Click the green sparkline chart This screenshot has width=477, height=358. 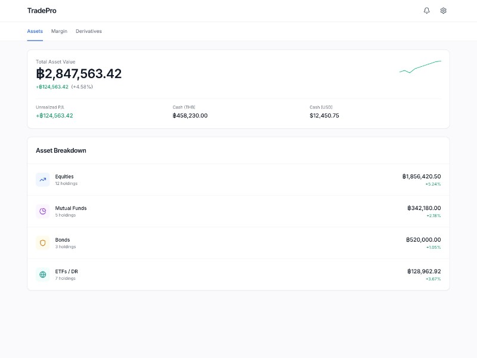pyautogui.click(x=420, y=66)
